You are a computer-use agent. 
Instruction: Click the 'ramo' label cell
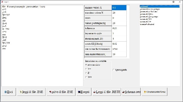click(98, 18)
